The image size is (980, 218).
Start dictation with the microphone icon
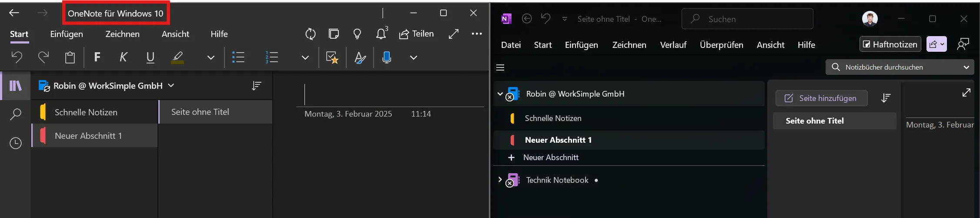(387, 57)
